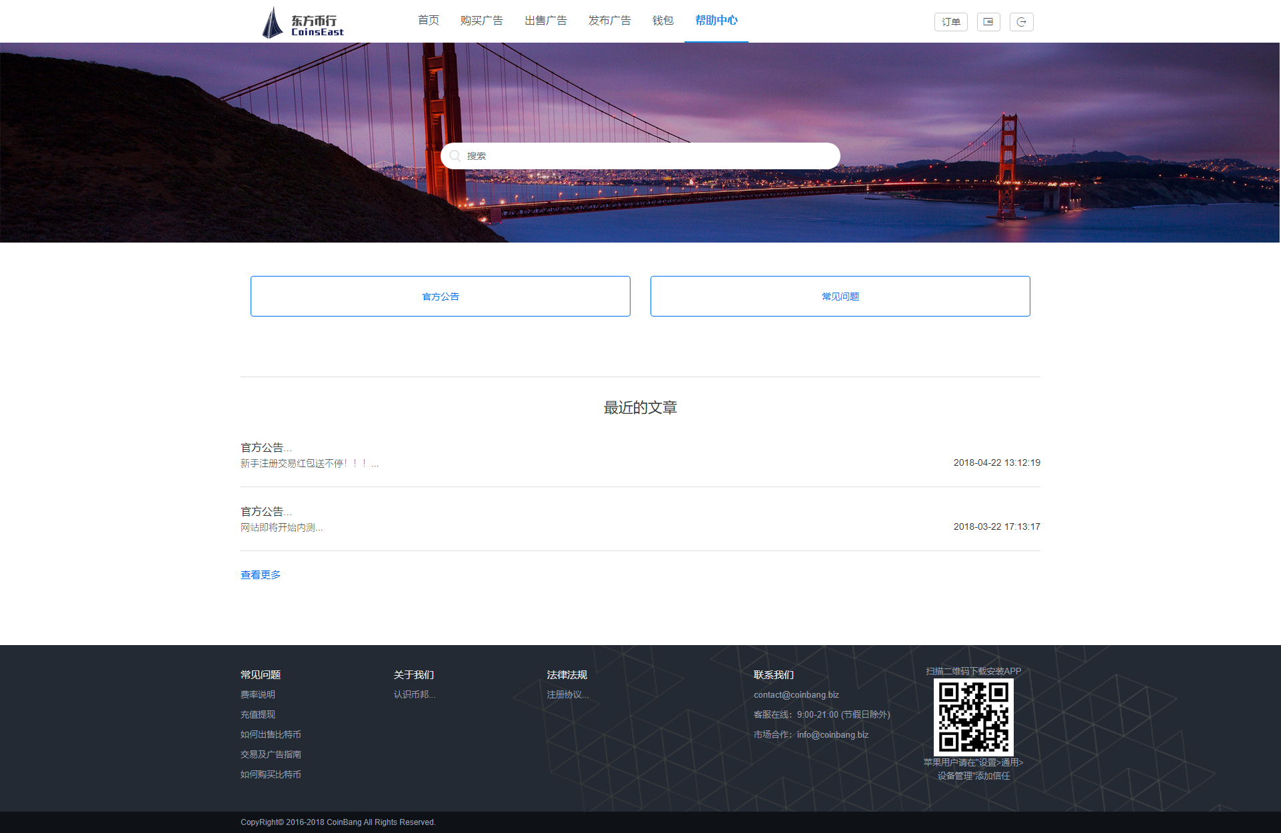The height and width of the screenshot is (833, 1281).
Task: Open article 网站即将开始内测
Action: pyautogui.click(x=282, y=528)
